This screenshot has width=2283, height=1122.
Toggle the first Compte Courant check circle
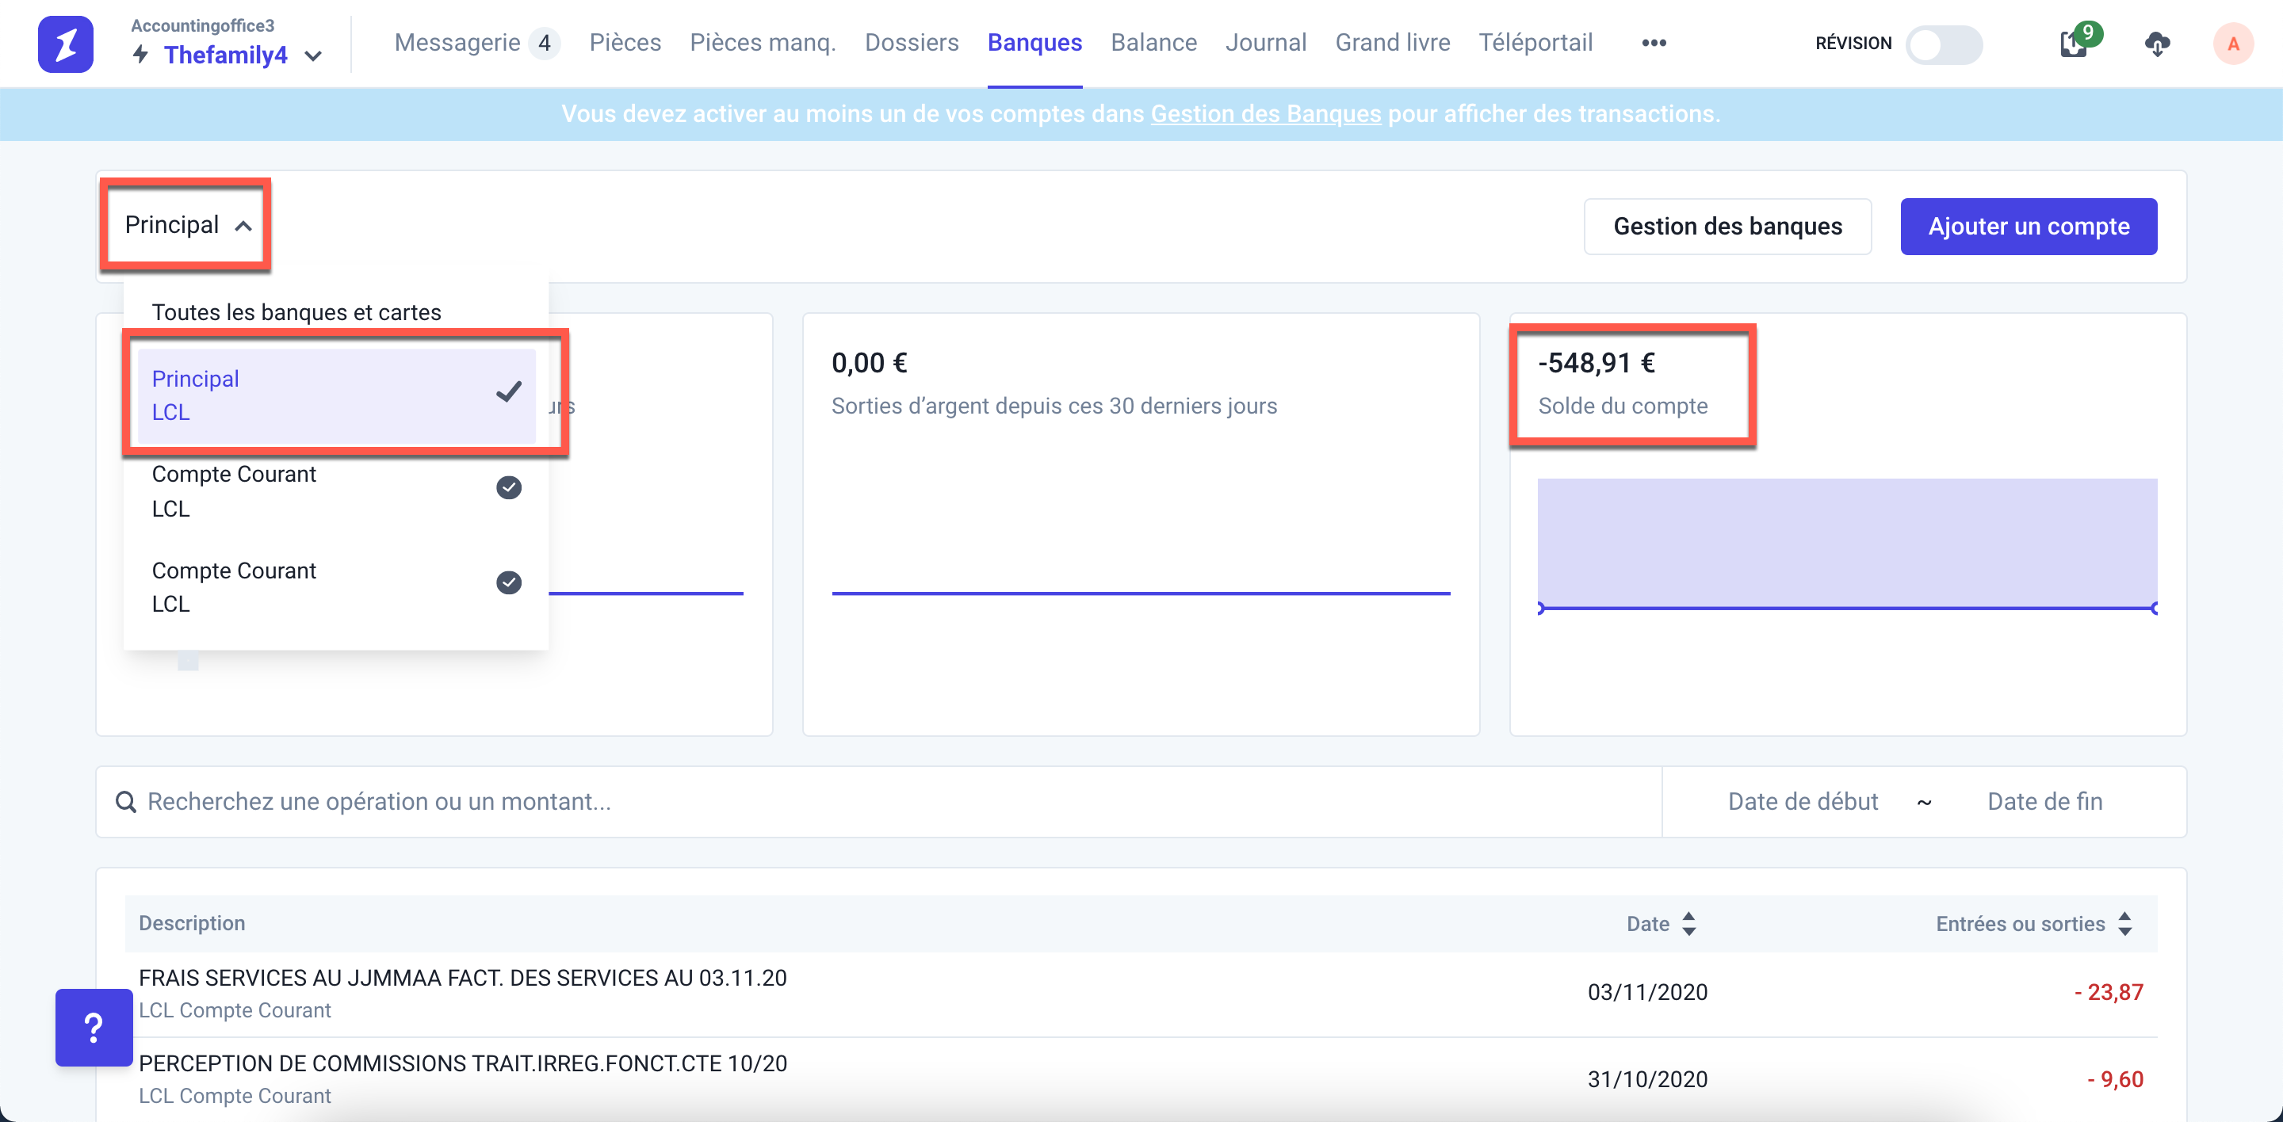(x=508, y=487)
